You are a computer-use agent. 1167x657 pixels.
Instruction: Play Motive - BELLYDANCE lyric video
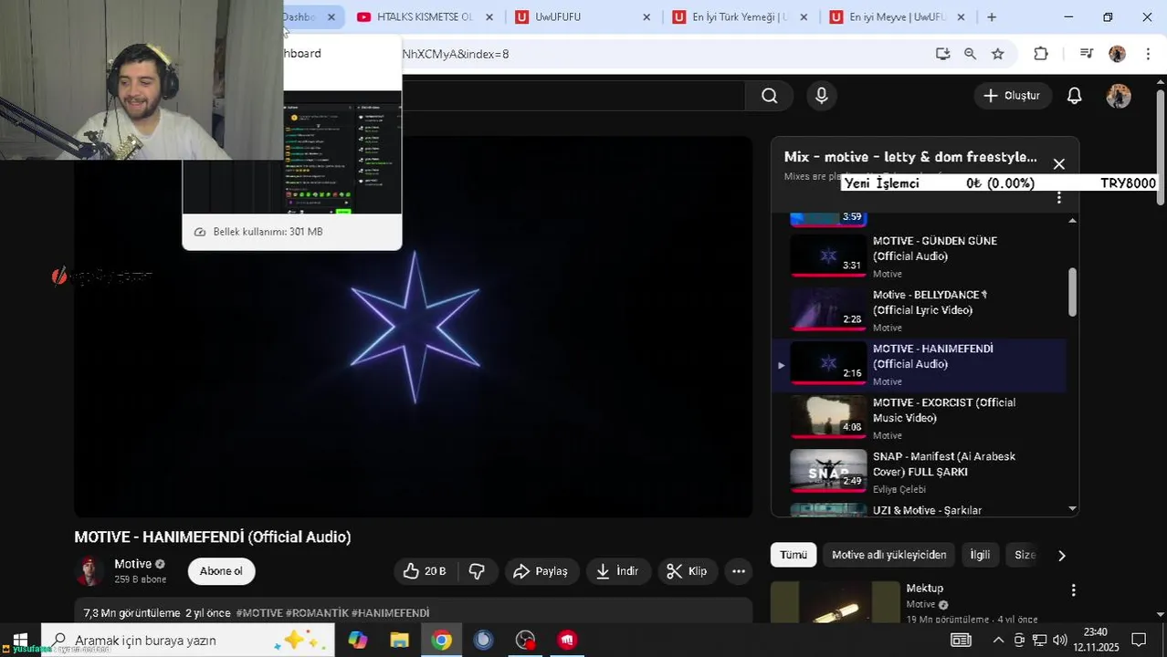point(919,310)
